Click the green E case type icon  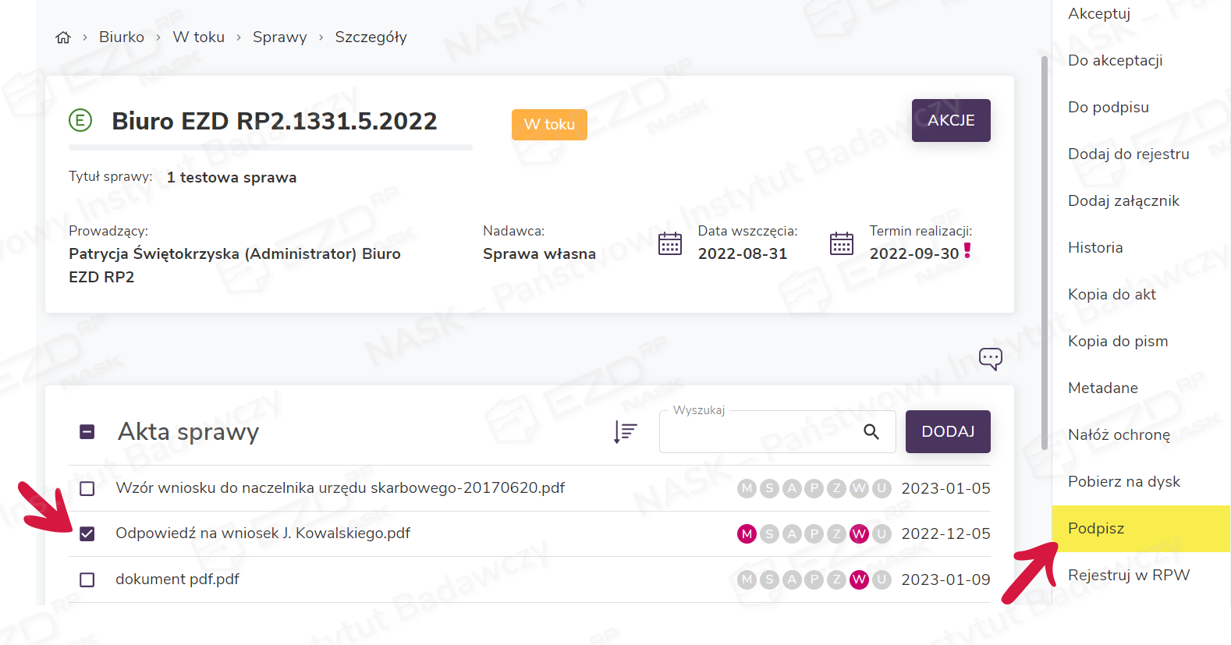[x=80, y=121]
